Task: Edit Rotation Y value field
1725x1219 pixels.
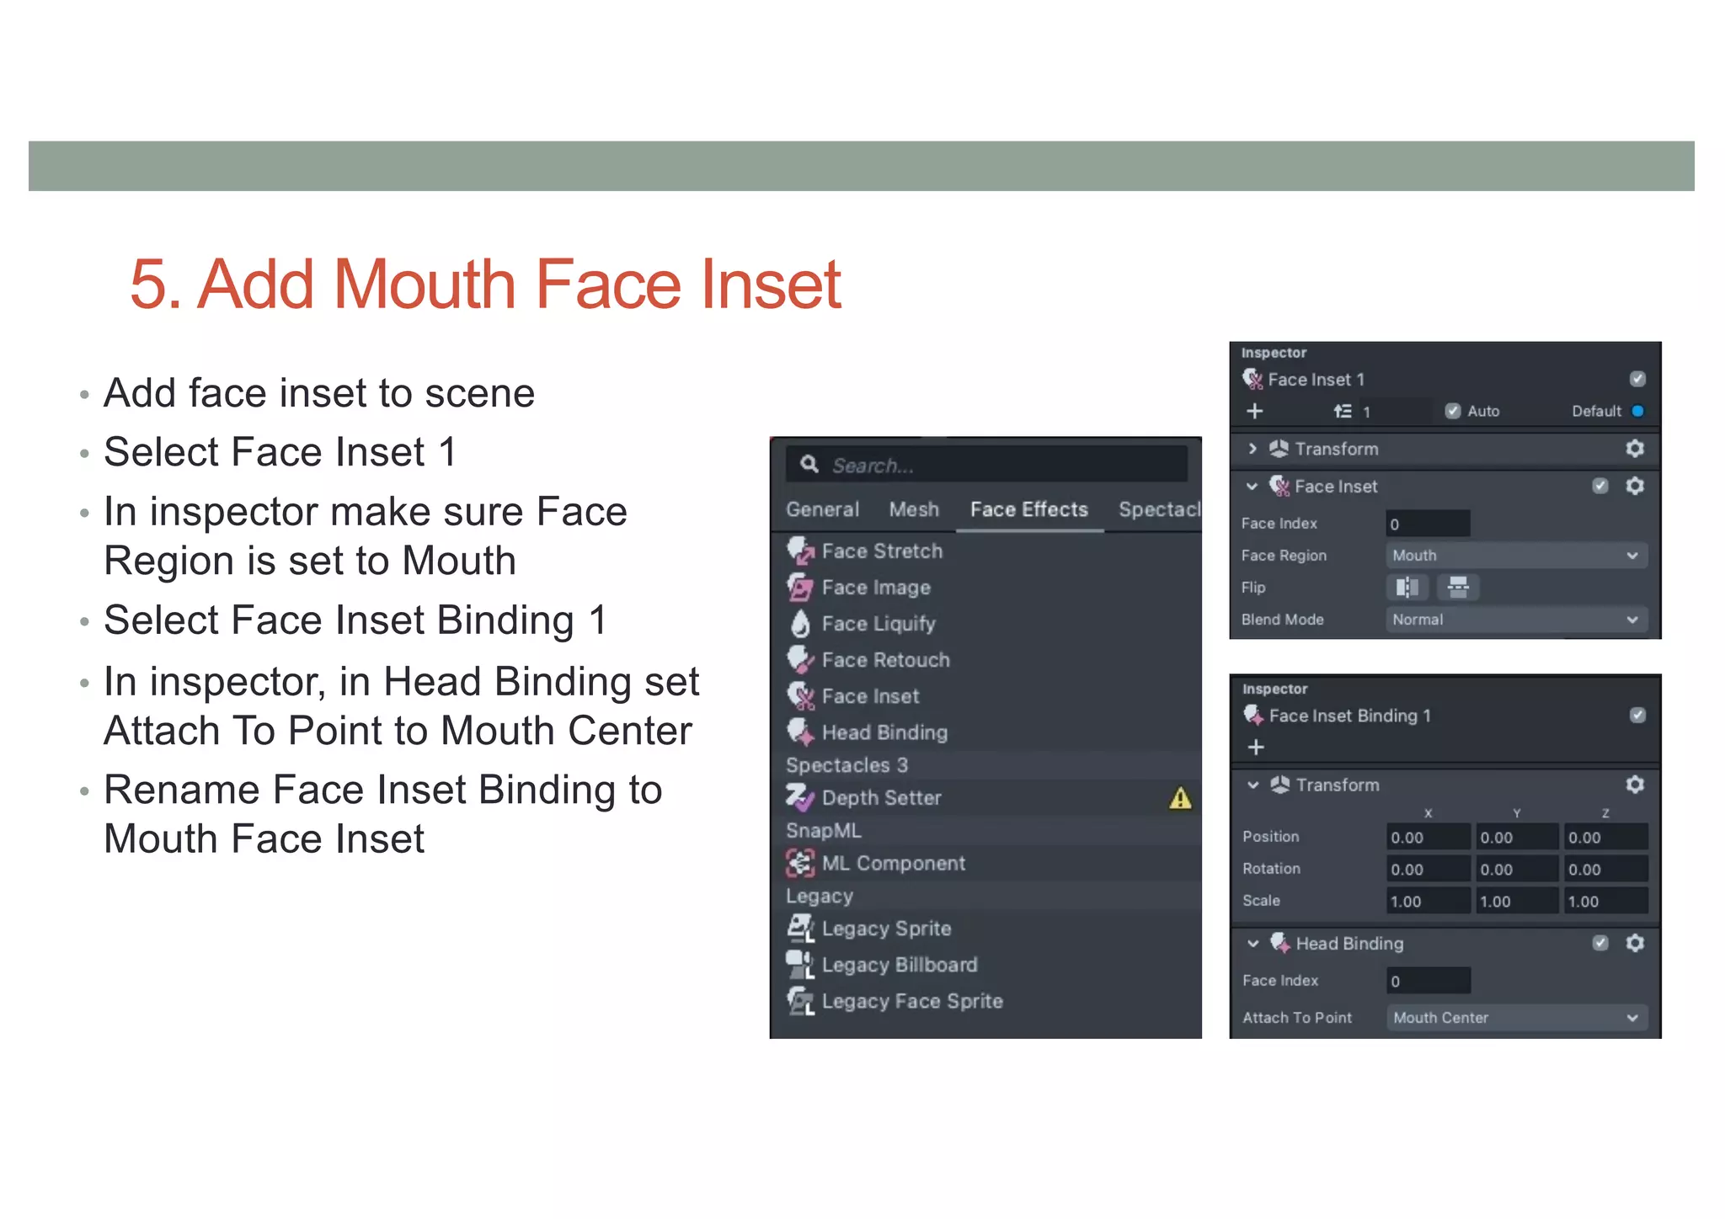Action: (1517, 869)
